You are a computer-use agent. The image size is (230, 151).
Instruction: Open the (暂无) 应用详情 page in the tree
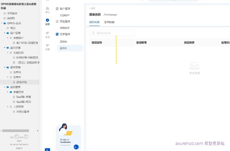(28, 63)
